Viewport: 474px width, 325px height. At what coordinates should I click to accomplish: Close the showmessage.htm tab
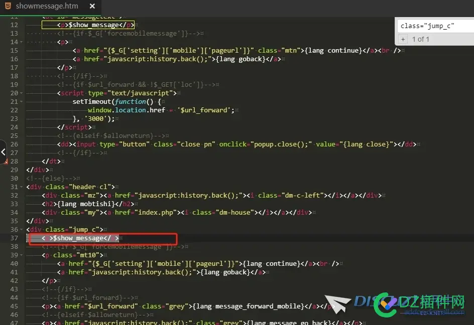coord(91,7)
